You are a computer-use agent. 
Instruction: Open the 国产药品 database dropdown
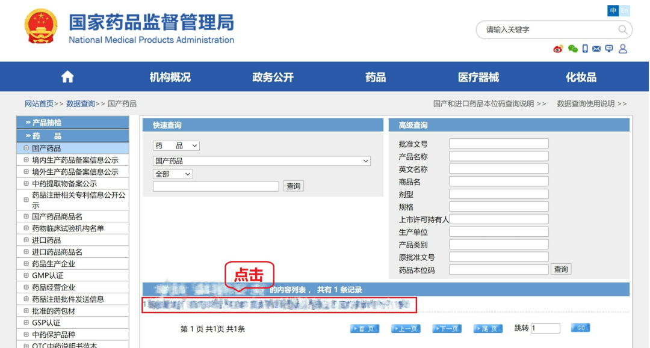coord(262,161)
